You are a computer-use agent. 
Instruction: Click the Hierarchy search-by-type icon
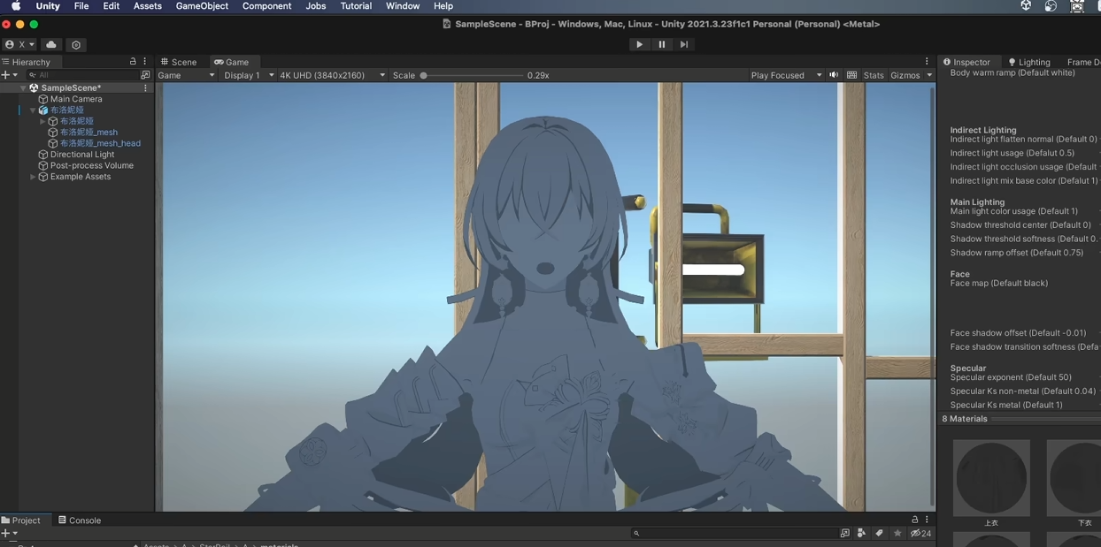pos(146,75)
